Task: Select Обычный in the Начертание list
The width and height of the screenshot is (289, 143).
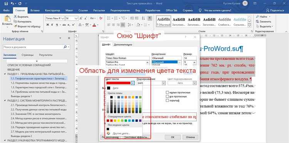Action: (x=165, y=62)
